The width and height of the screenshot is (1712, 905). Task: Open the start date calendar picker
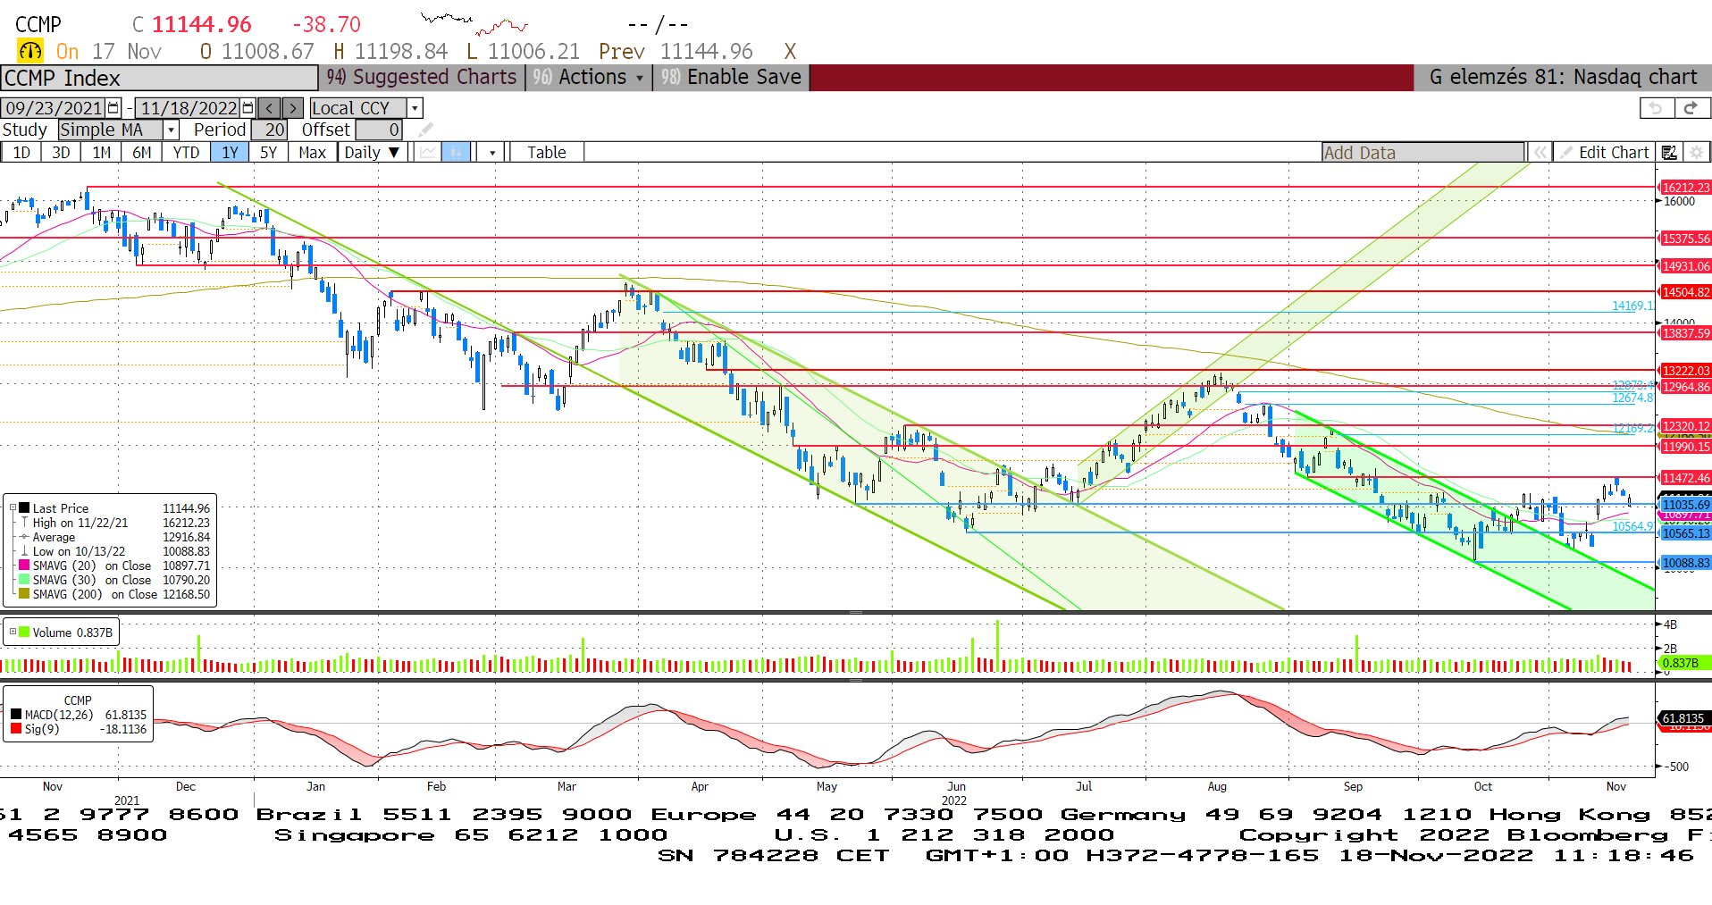point(113,108)
